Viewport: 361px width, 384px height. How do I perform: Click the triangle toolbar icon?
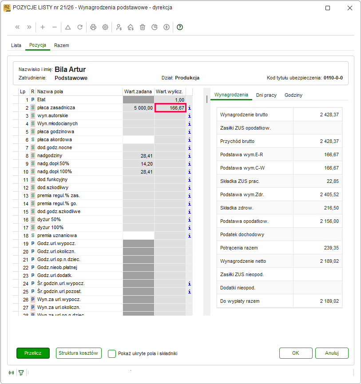[68, 27]
